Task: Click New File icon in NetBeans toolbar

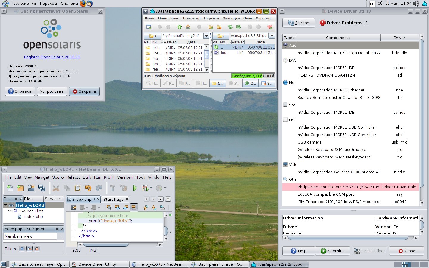Action: pyautogui.click(x=10, y=188)
